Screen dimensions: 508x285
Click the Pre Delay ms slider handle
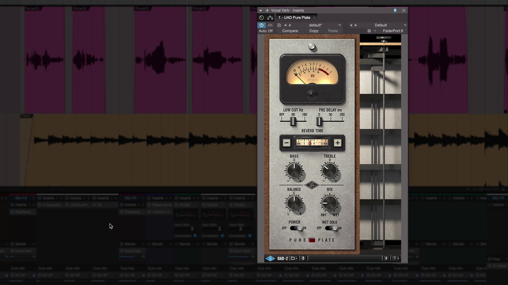(x=319, y=122)
